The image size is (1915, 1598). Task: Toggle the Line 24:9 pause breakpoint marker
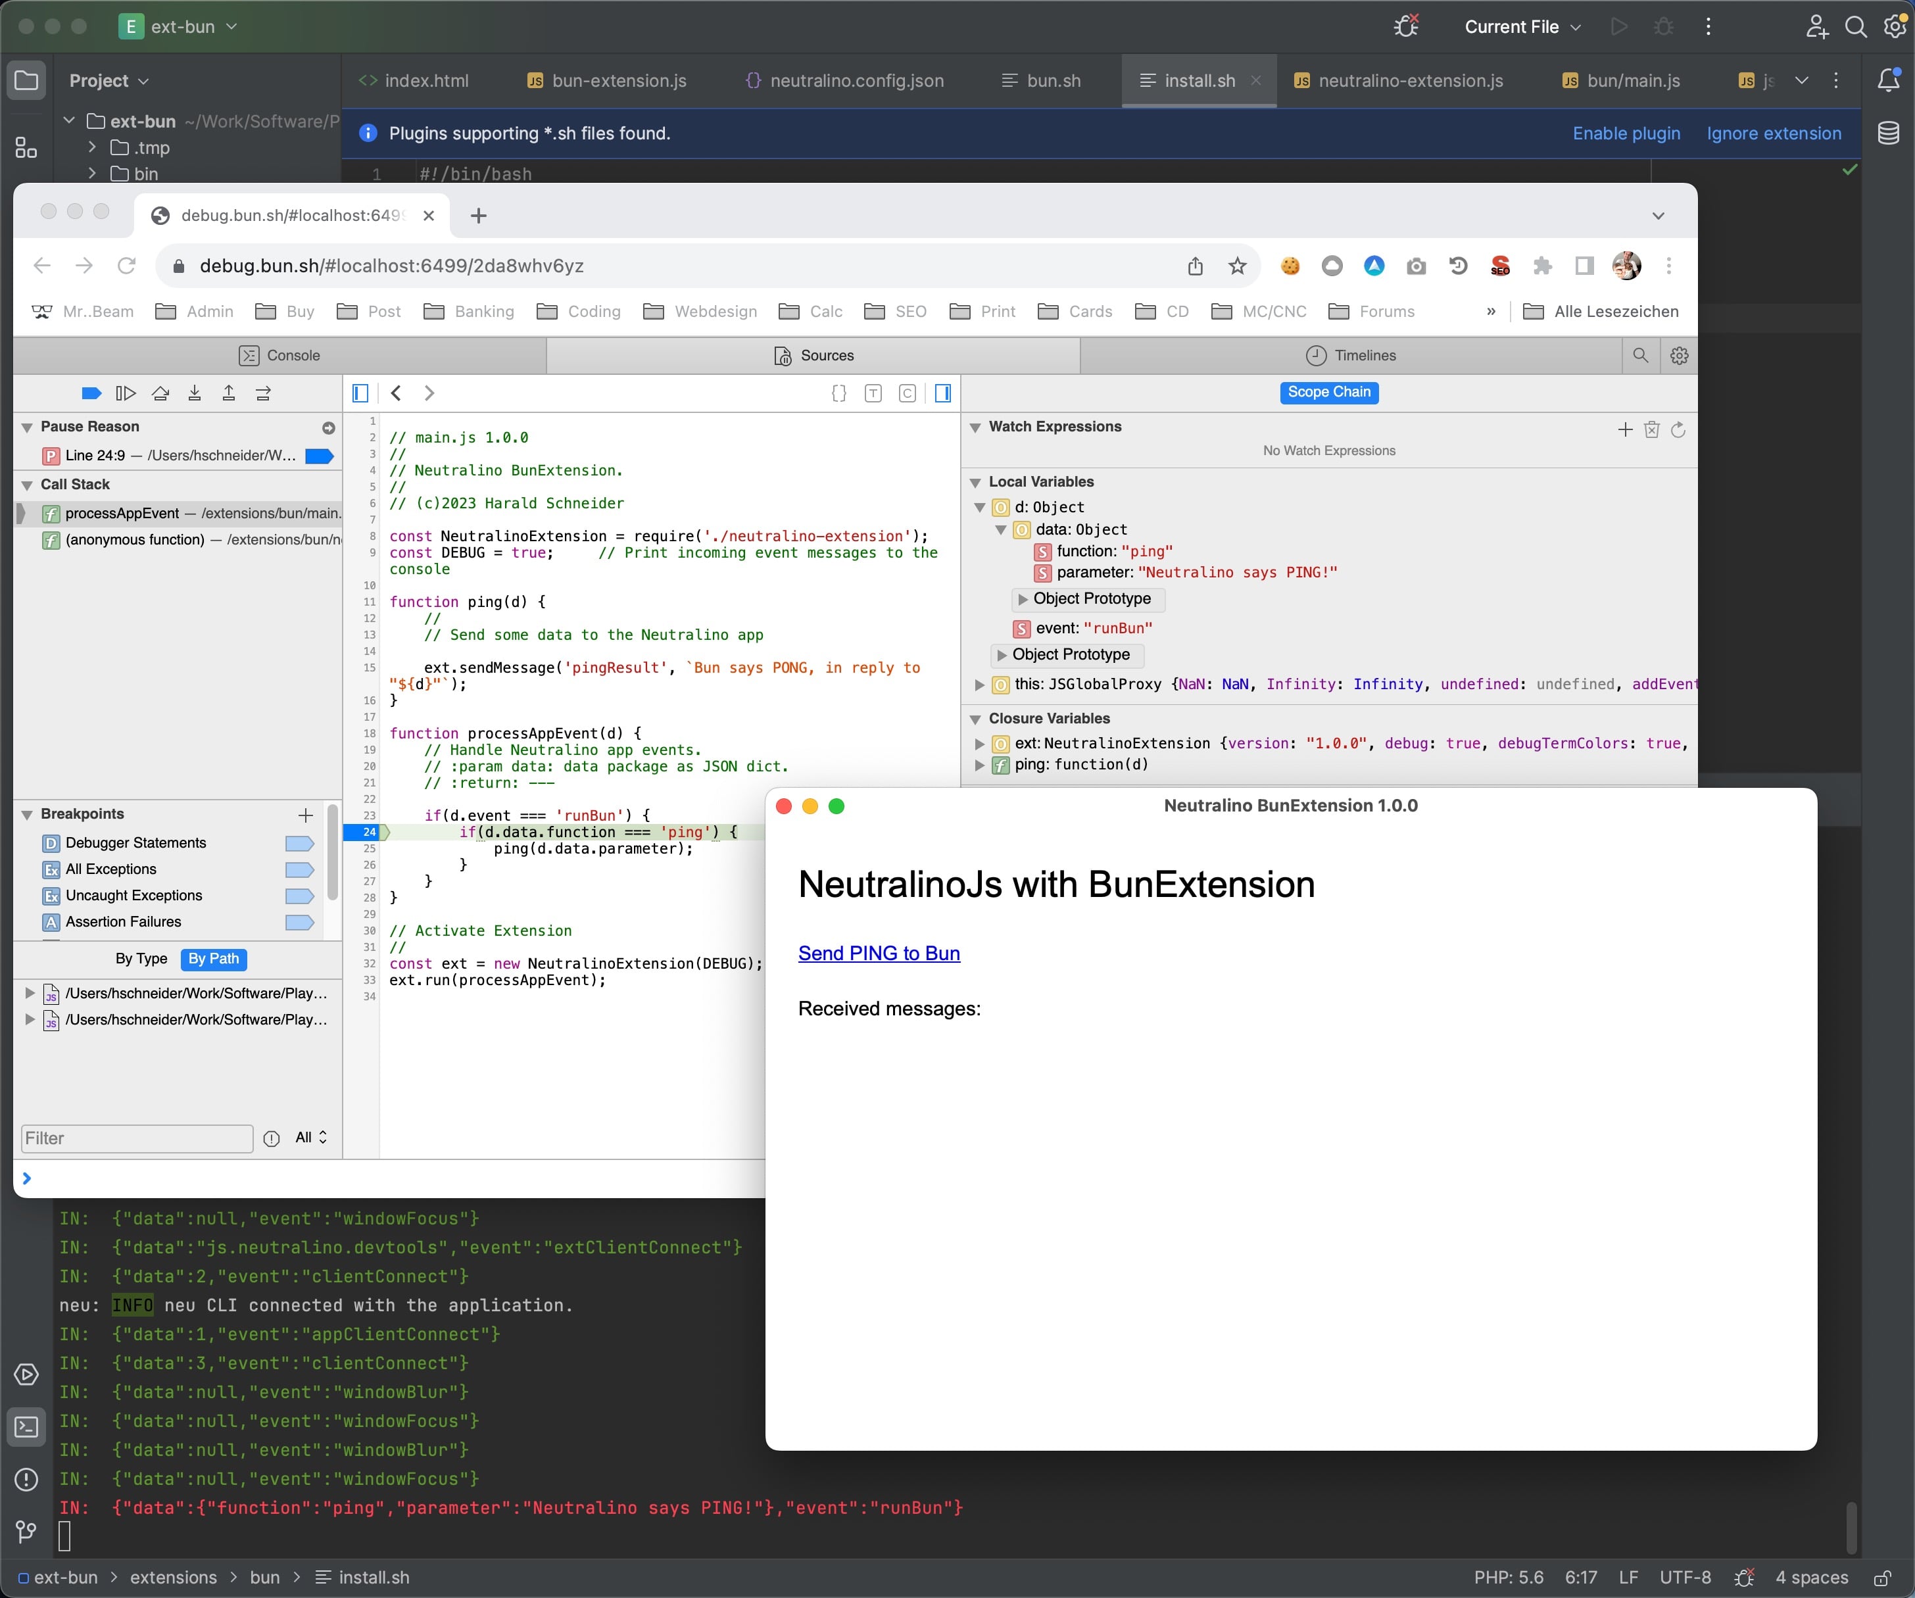pyautogui.click(x=319, y=456)
